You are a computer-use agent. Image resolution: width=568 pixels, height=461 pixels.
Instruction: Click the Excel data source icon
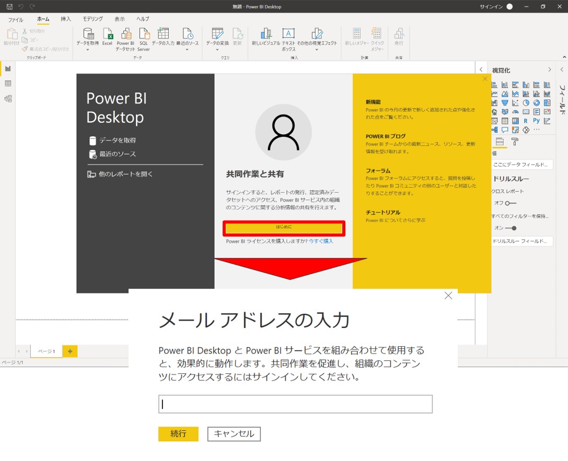point(108,37)
